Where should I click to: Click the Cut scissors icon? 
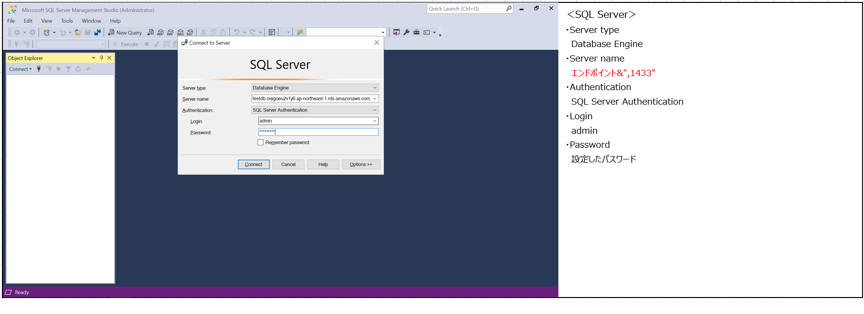[203, 32]
